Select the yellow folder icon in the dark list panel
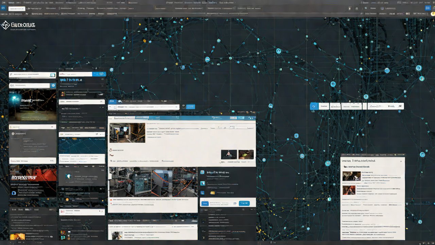This screenshot has height=245, width=435. coord(212,193)
